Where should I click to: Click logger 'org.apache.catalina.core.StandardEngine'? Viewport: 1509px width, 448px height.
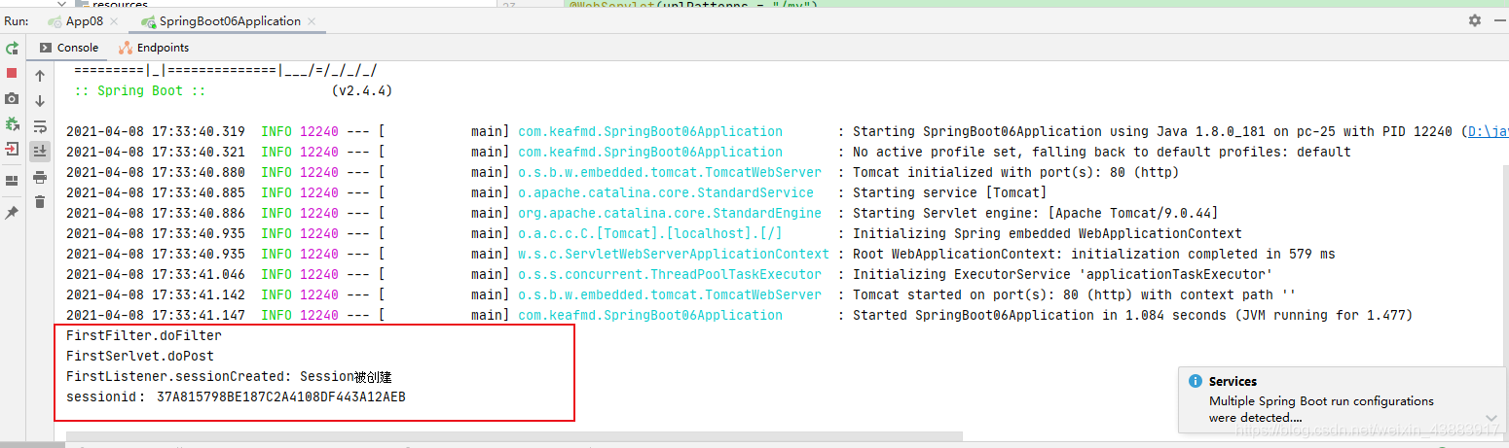pos(670,213)
